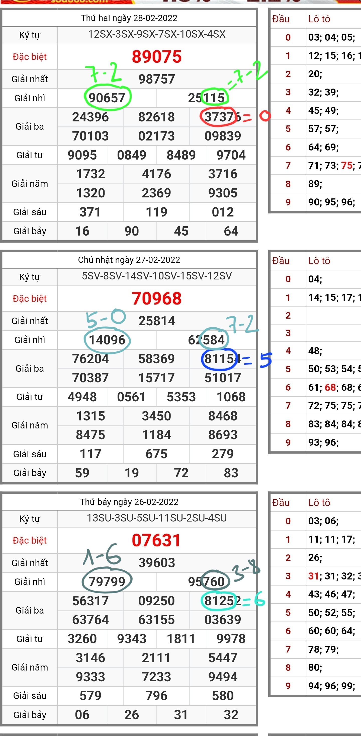Click Giải sáu number 675
This screenshot has width=361, height=736.
pyautogui.click(x=156, y=454)
